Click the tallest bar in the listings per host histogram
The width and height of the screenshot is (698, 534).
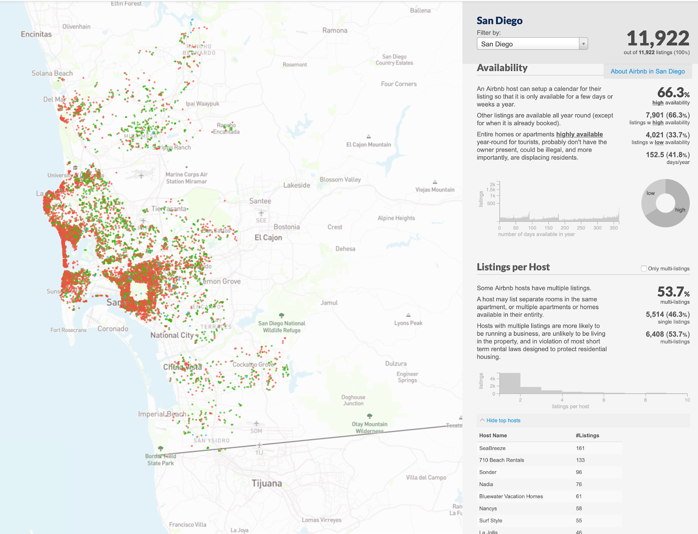click(x=510, y=383)
